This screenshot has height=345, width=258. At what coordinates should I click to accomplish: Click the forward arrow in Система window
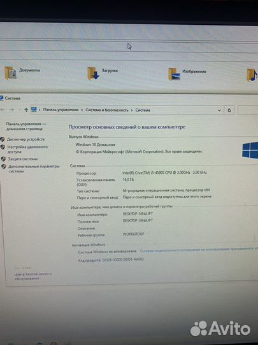click(12, 110)
